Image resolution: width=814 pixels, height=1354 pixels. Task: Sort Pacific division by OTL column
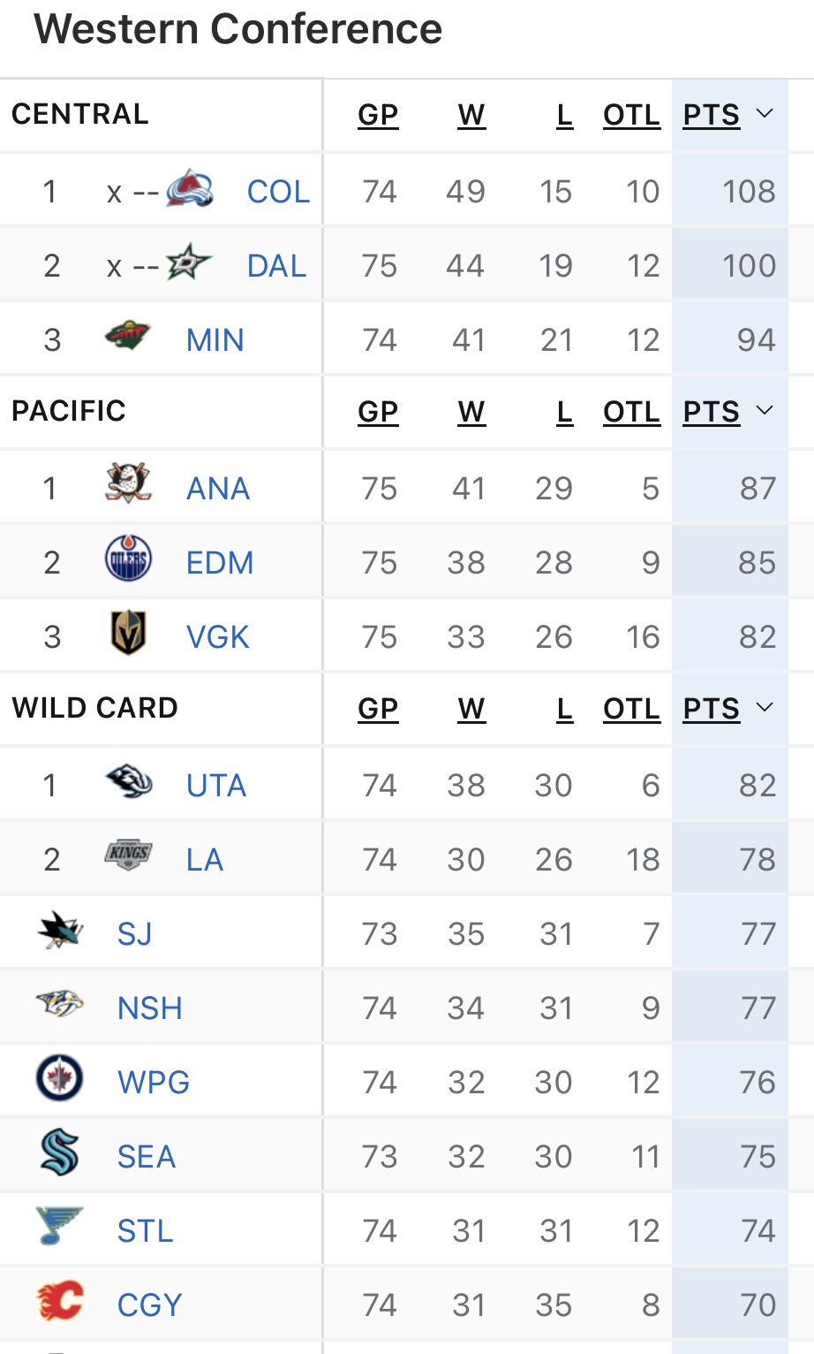(x=631, y=412)
